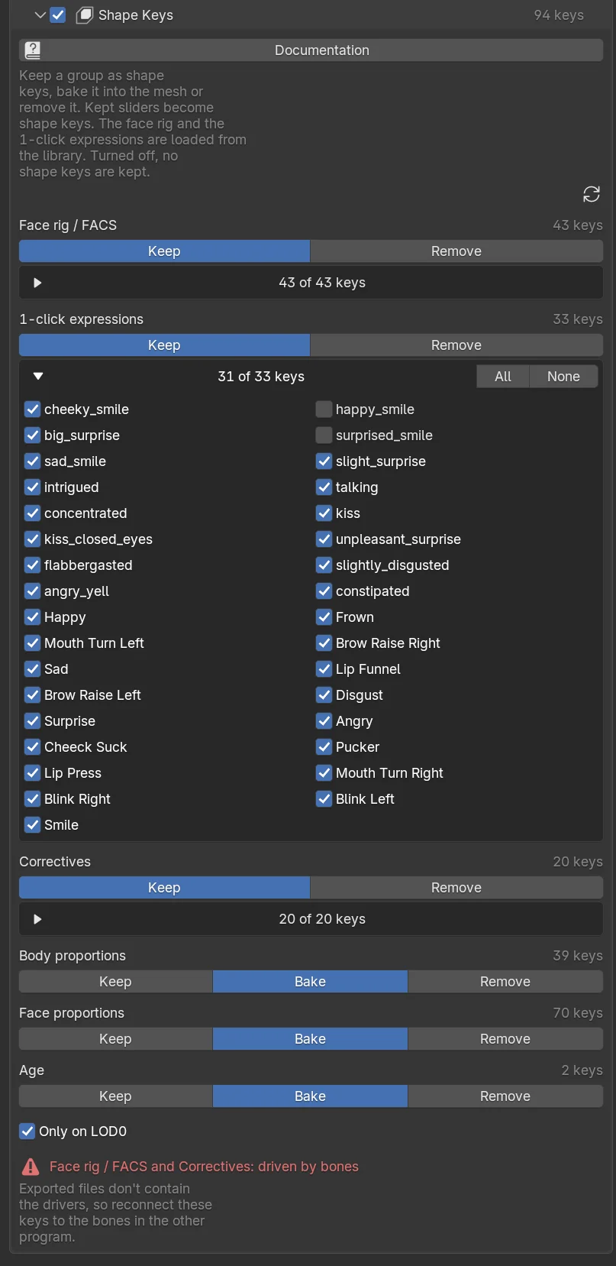Viewport: 616px width, 1266px height.
Task: Uncheck the flabbergasted key
Action: (32, 565)
